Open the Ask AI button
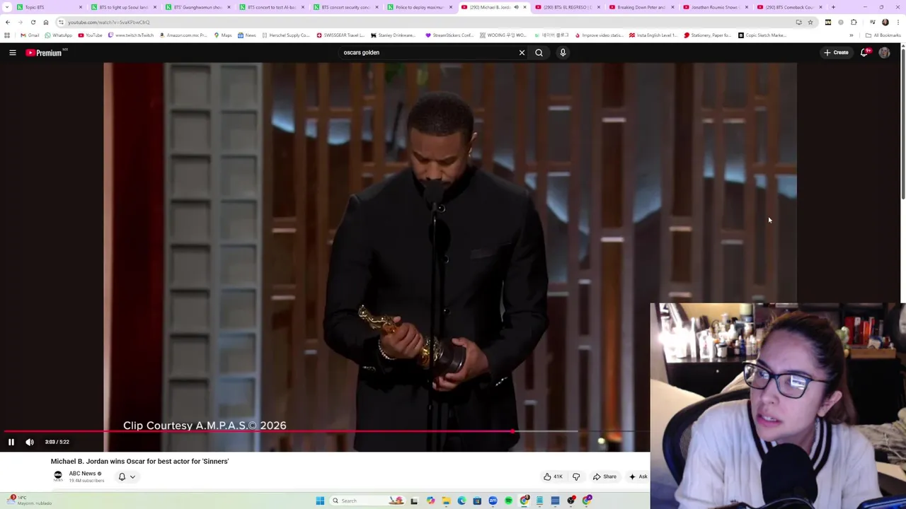 (638, 476)
